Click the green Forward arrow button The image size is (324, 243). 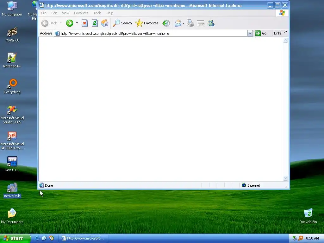click(x=70, y=23)
